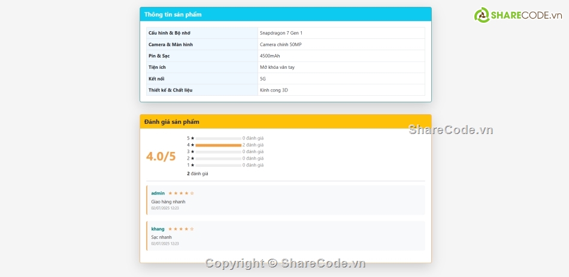Click the ShareCode.vn logo in the corner
This screenshot has width=569, height=277.
[x=518, y=15]
